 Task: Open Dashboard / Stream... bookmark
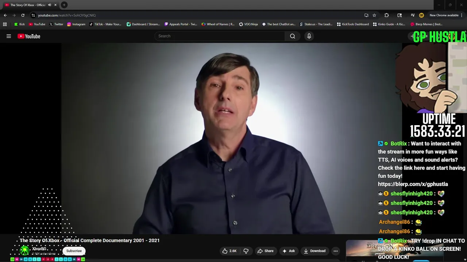pos(143,24)
